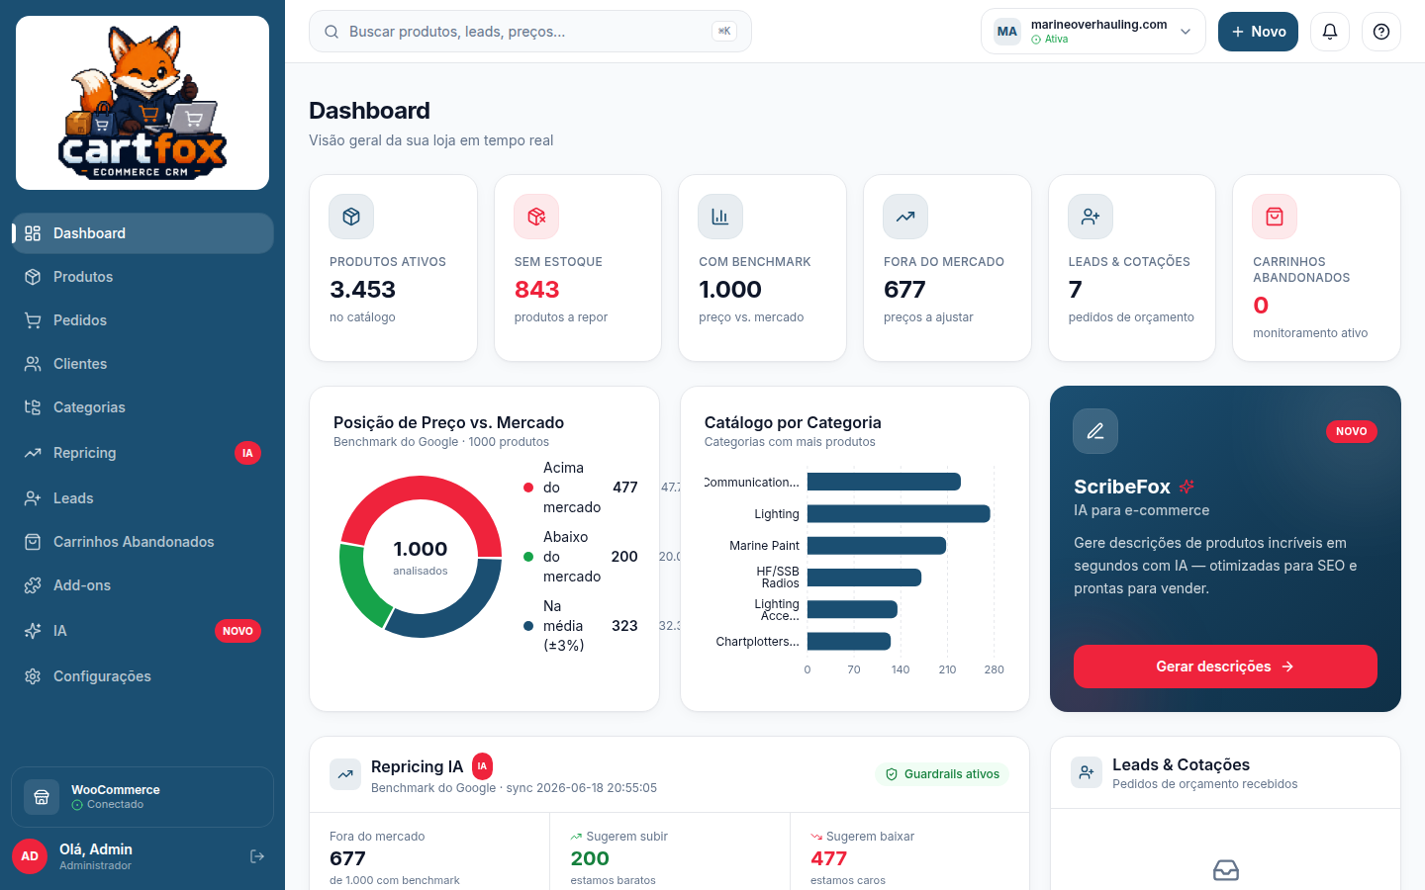Click the 3.453 produtos ativos value
This screenshot has width=1425, height=890.
(x=362, y=290)
